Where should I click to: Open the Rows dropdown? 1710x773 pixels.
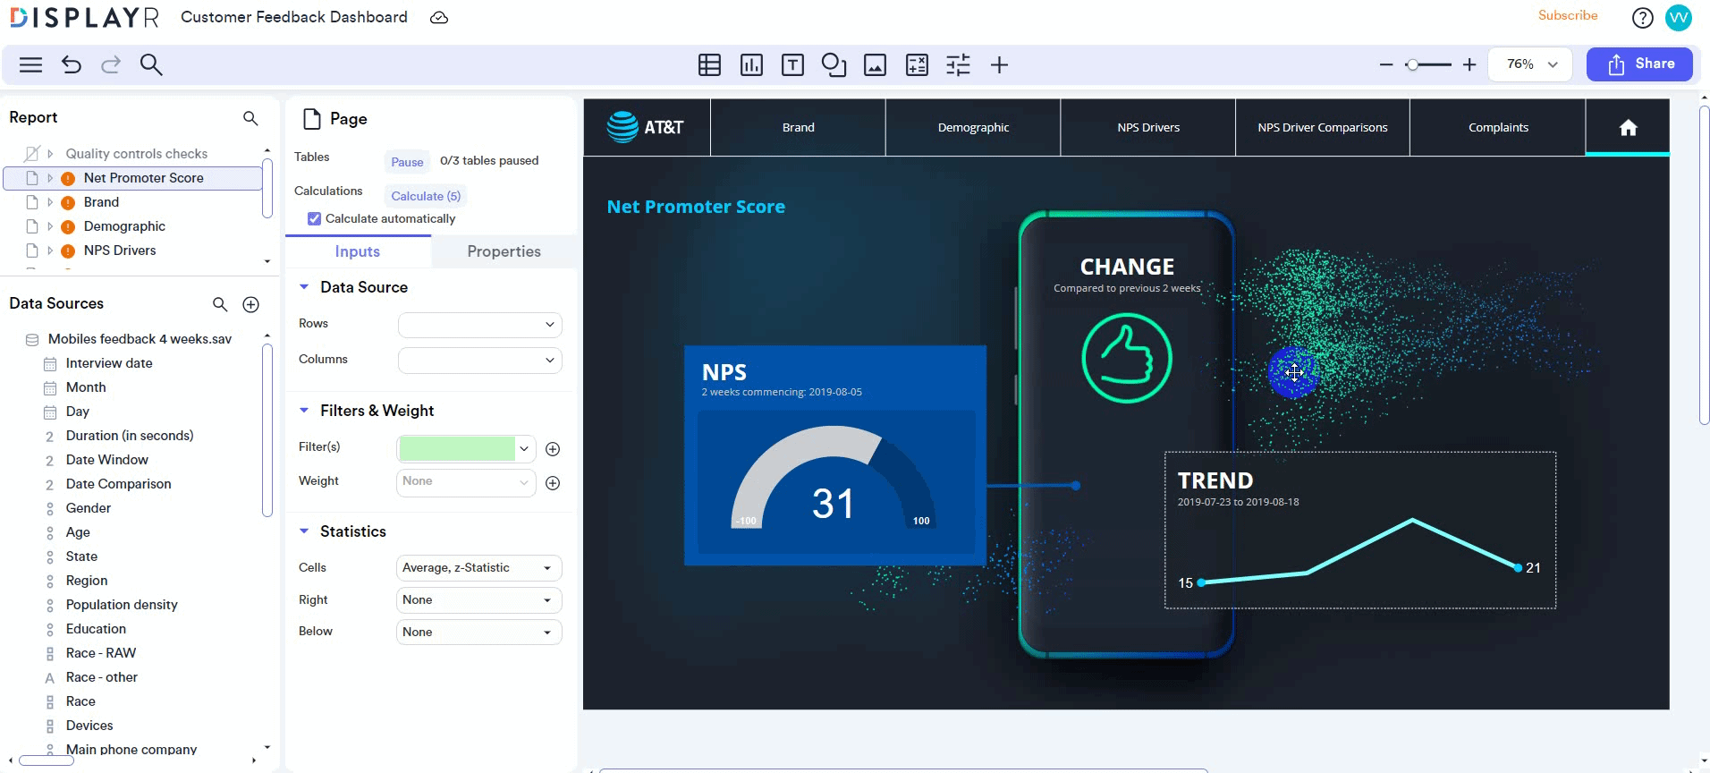click(x=480, y=324)
